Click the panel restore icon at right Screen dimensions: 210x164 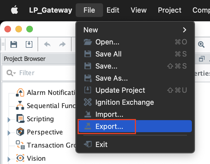(202, 59)
